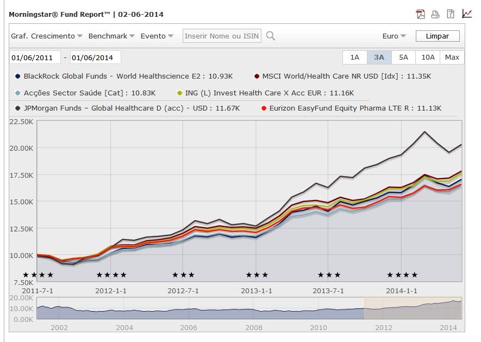Screen dimensions: 481x342
Task: Click Eurizon EasyFund Equity Pharma legend text
Action: click(355, 108)
